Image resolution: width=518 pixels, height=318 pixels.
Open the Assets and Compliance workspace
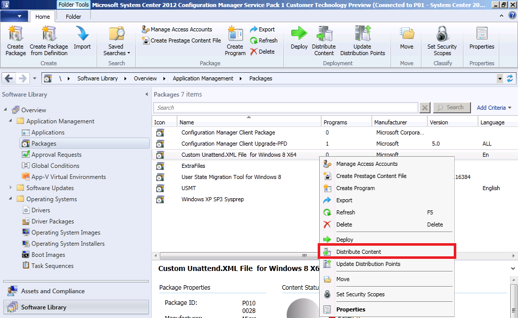coord(76,291)
